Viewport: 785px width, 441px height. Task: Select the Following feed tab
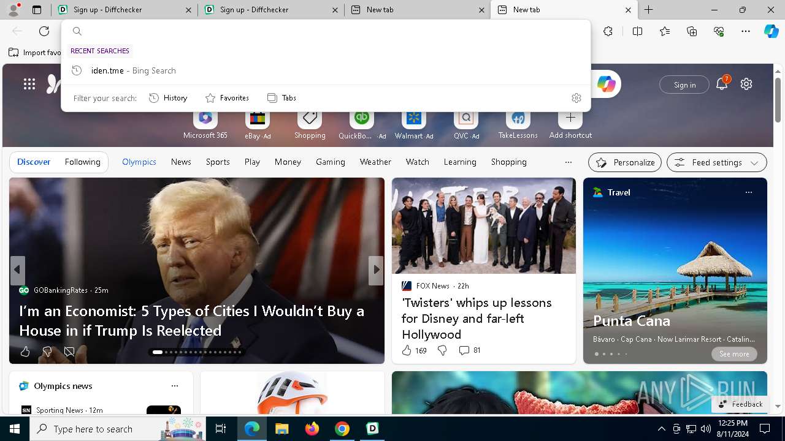82,162
